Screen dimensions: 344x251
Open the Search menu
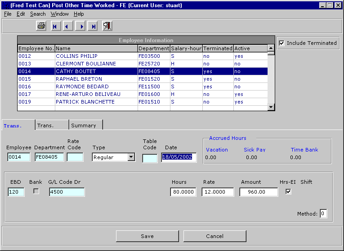pyautogui.click(x=38, y=14)
